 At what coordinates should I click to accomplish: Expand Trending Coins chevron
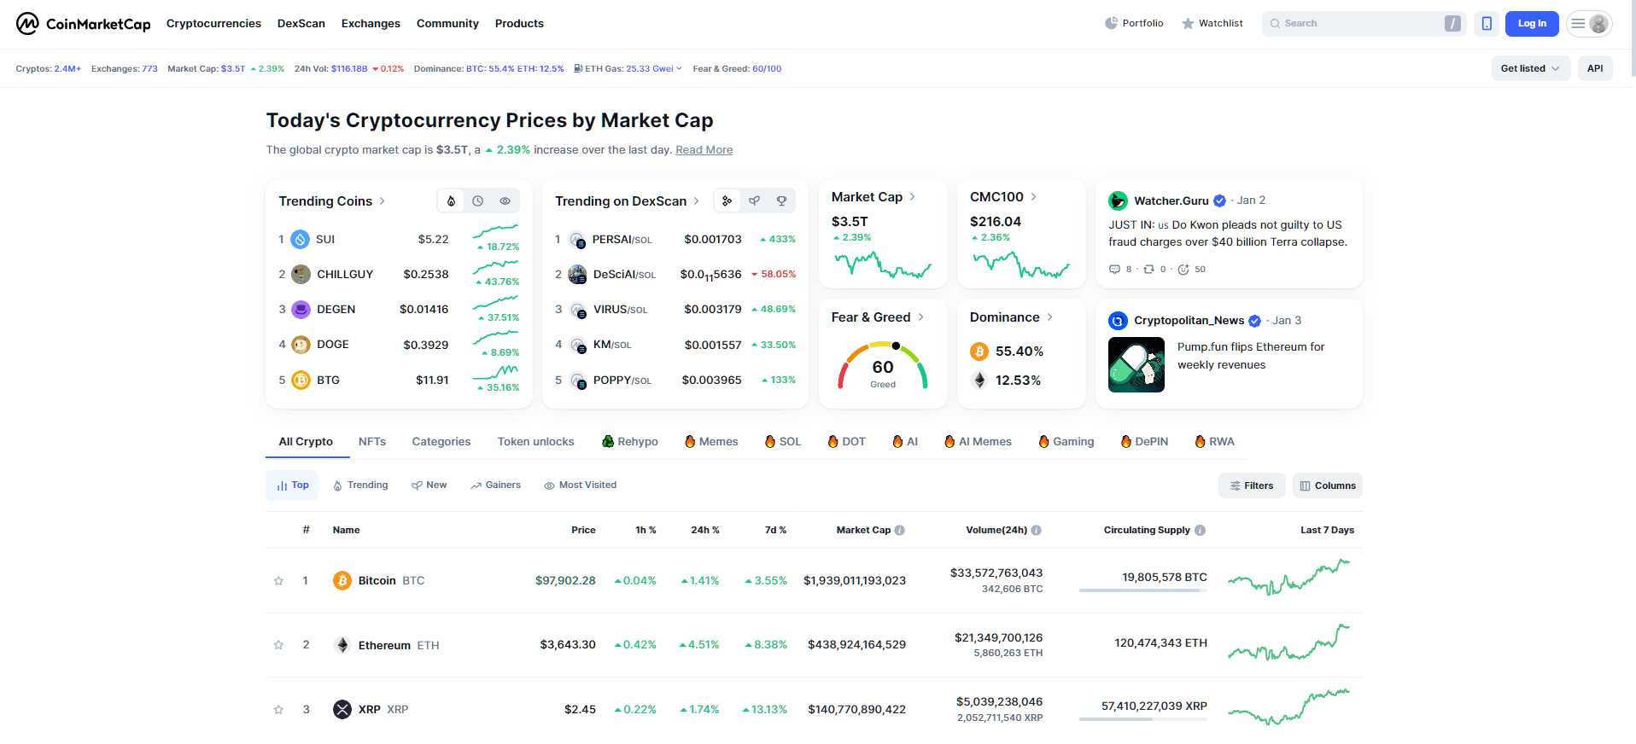[382, 201]
